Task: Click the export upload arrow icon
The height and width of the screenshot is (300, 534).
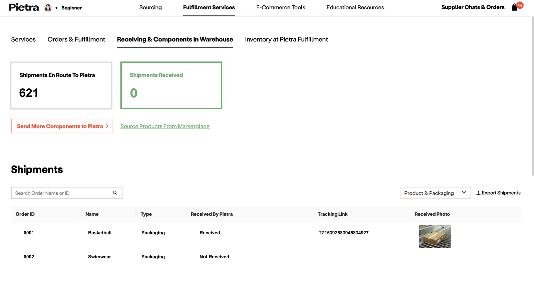Action: (478, 193)
